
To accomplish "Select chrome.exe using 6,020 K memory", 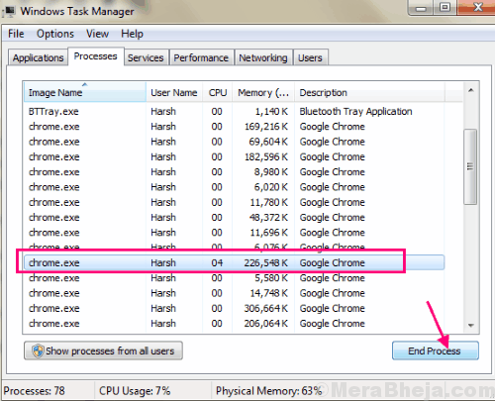I will click(x=234, y=187).
